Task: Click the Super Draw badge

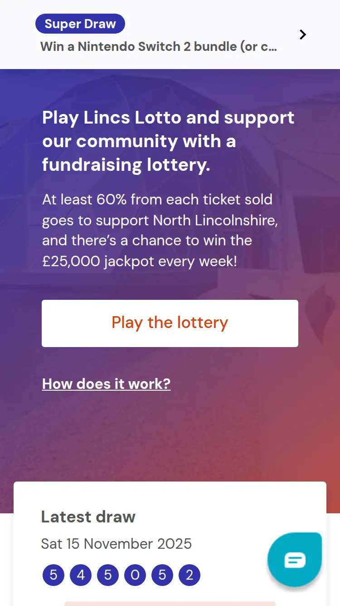Action: [x=80, y=24]
